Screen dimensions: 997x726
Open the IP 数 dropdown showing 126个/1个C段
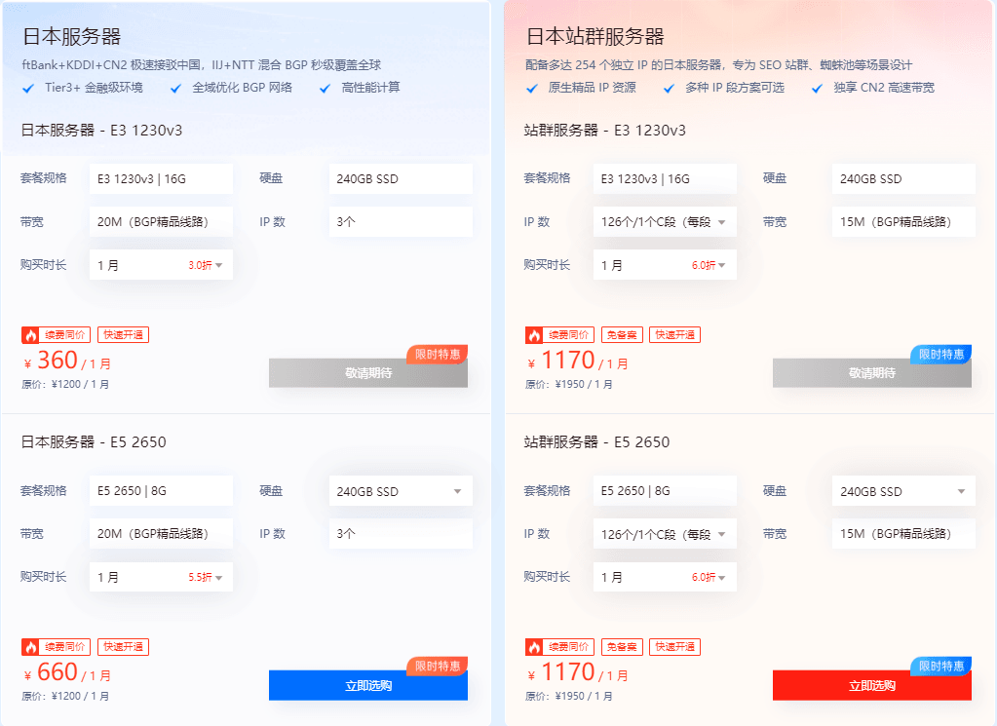tap(664, 221)
